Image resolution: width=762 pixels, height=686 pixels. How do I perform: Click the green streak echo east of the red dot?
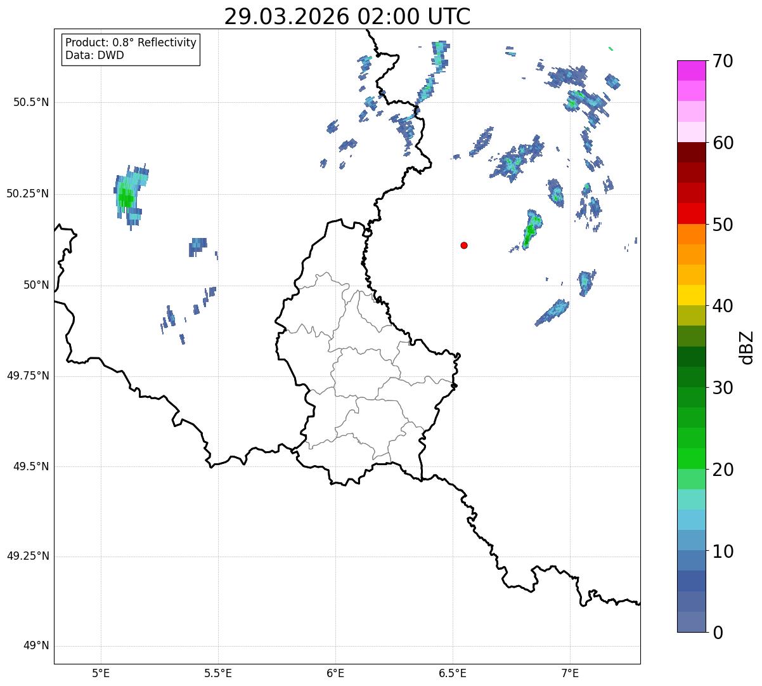pyautogui.click(x=531, y=230)
